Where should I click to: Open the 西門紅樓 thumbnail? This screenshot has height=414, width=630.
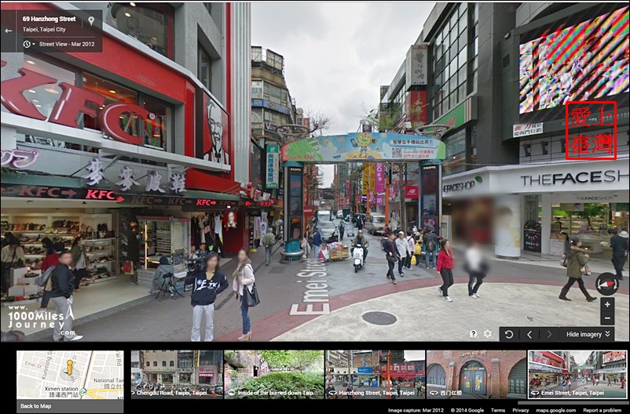[476, 375]
